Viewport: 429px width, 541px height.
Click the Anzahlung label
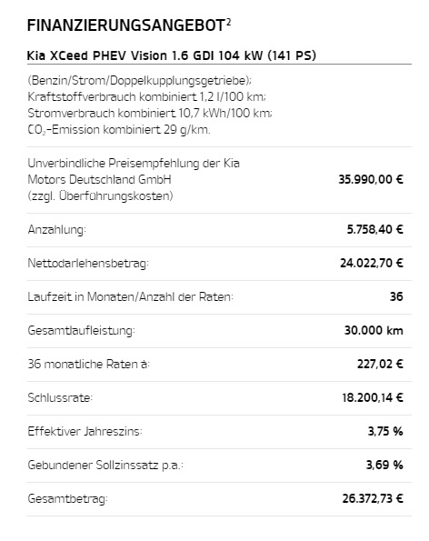click(56, 229)
